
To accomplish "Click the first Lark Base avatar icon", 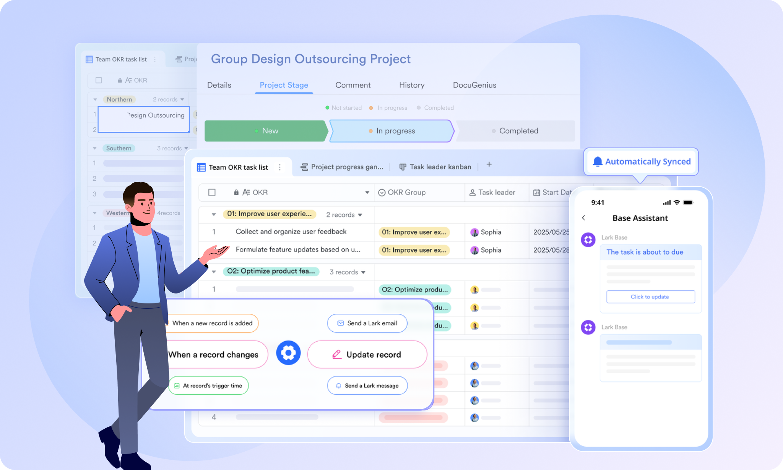I will (588, 240).
